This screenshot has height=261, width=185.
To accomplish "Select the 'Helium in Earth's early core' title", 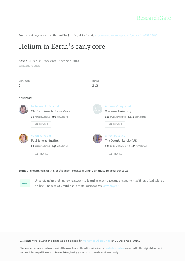I will pyautogui.click(x=62, y=46).
